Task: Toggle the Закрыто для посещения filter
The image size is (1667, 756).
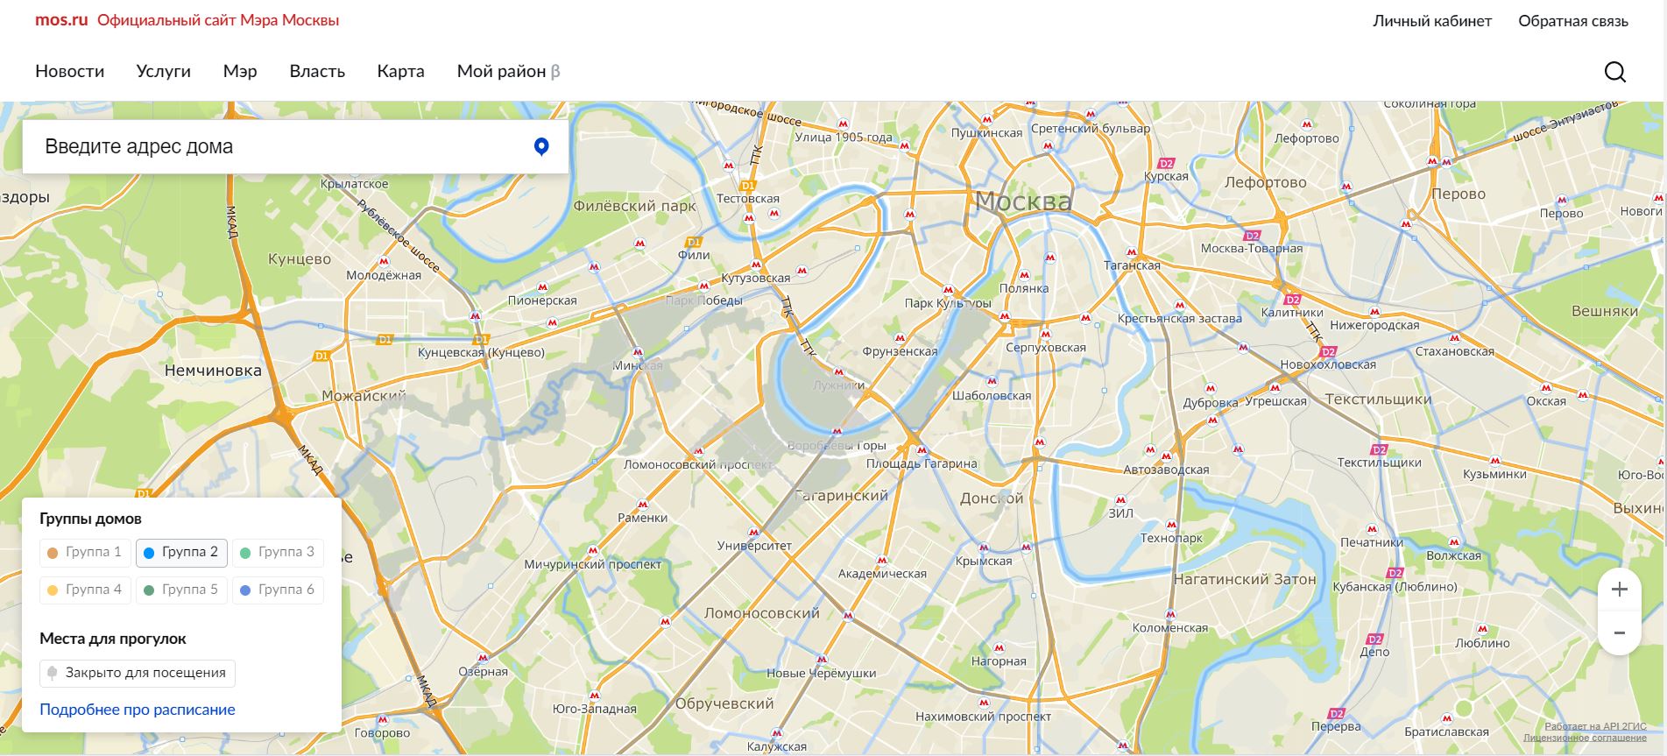Action: click(138, 674)
